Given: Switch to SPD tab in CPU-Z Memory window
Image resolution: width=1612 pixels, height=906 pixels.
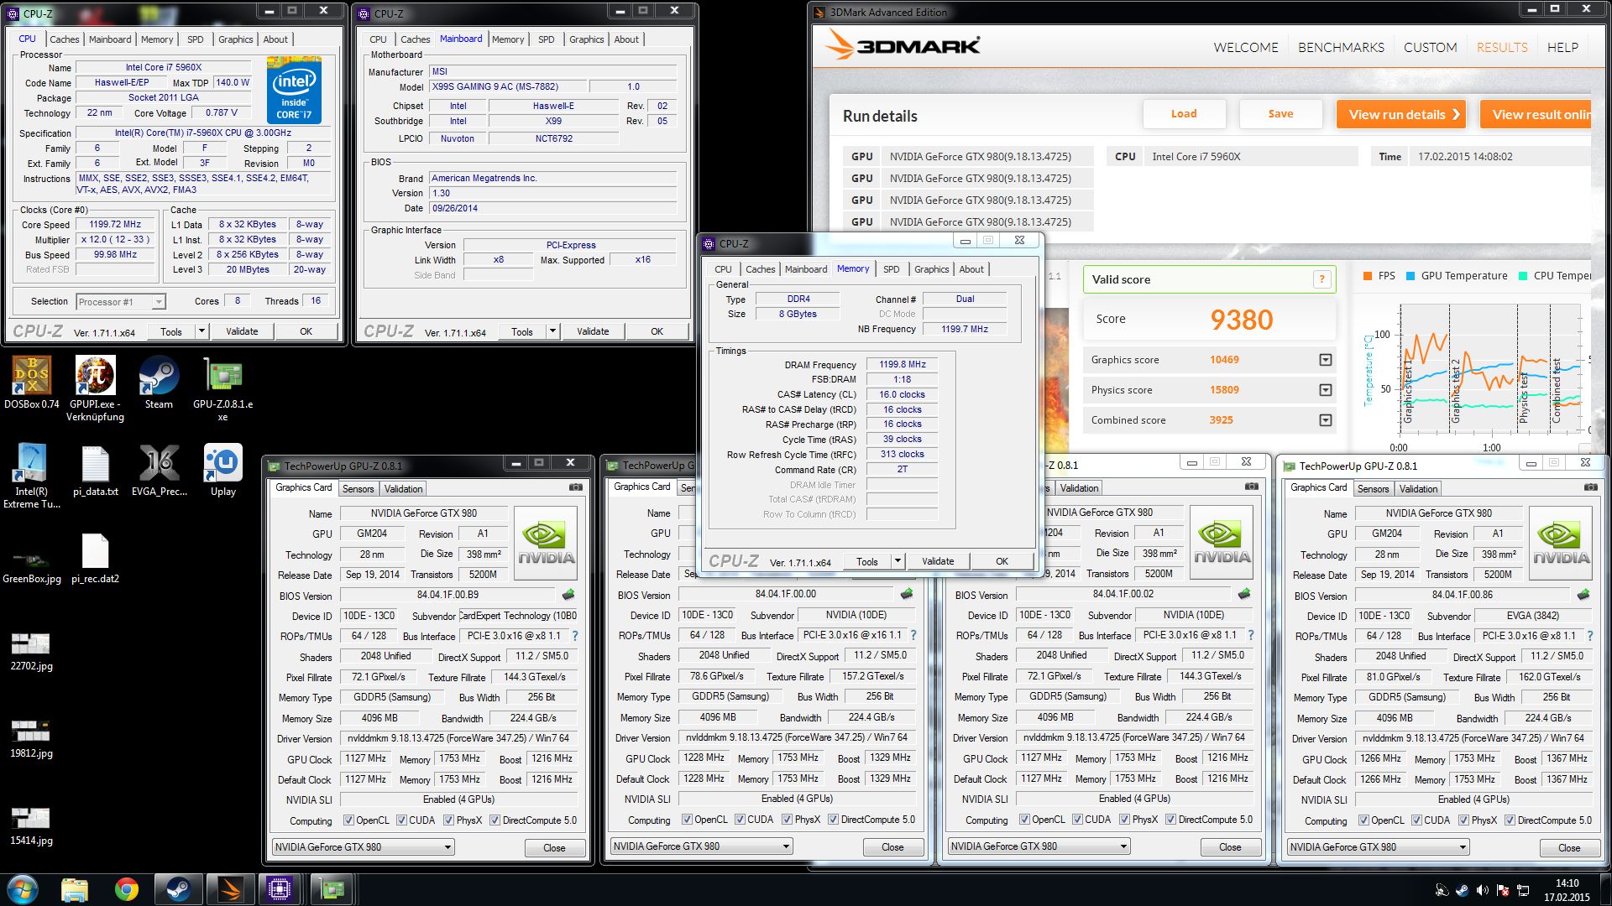Looking at the screenshot, I should (x=891, y=269).
